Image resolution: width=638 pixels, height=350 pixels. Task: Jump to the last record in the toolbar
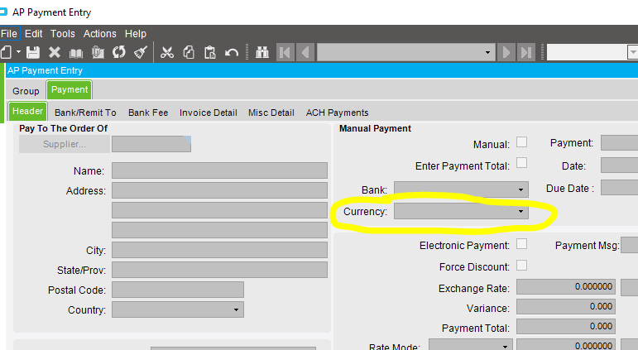click(x=526, y=52)
